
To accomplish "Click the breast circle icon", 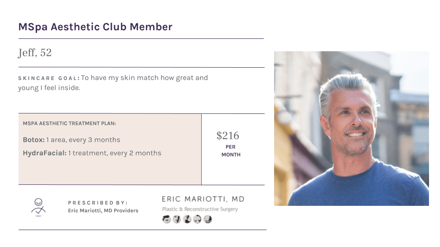I will 197,219.
